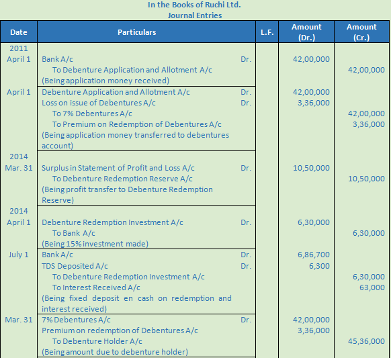The height and width of the screenshot is (358, 391).
Task: Click 'Loss on issue of Debentures A/c'
Action: [99, 103]
